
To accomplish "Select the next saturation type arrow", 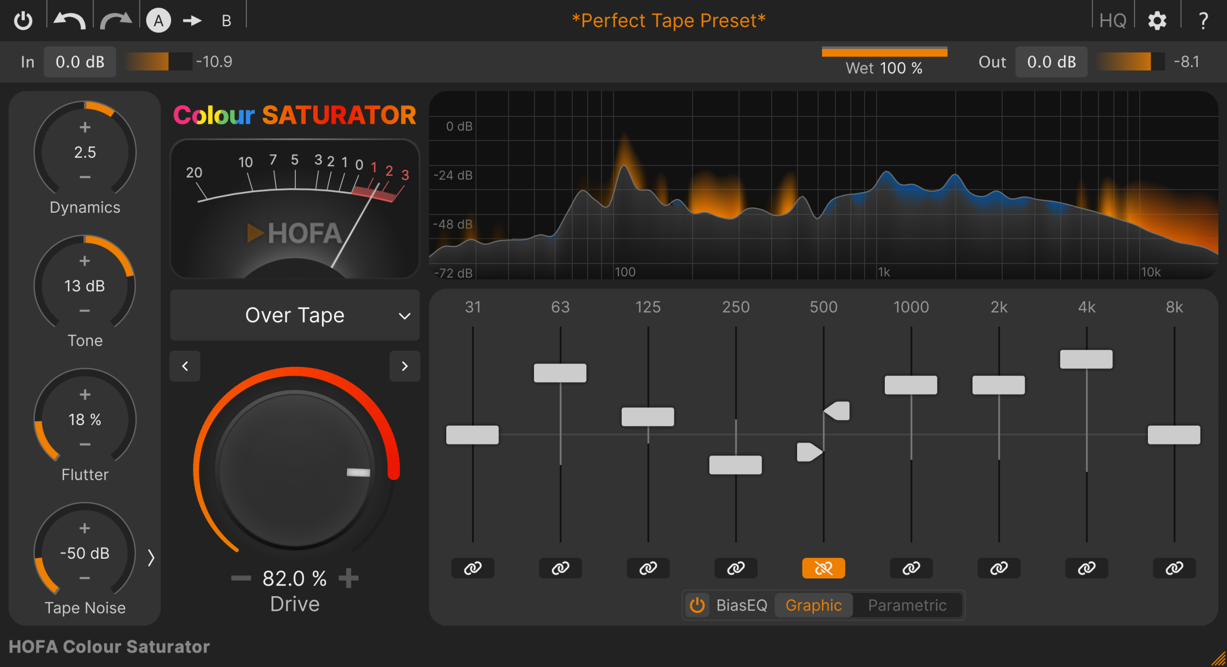I will pos(405,366).
